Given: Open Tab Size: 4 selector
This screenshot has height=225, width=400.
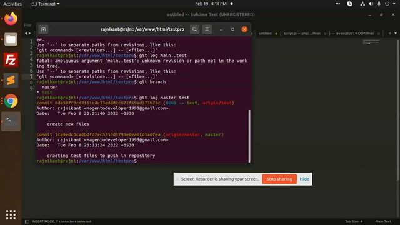Looking at the screenshot, I should point(354,221).
